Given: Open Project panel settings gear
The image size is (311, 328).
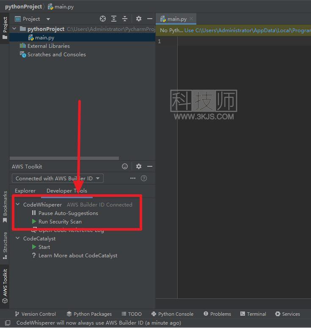Looking at the screenshot, I should pyautogui.click(x=139, y=19).
